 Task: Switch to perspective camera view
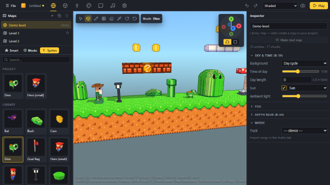pos(227,42)
